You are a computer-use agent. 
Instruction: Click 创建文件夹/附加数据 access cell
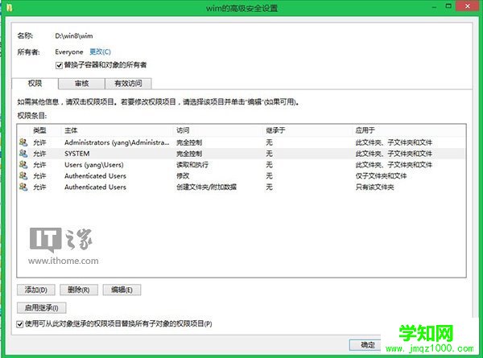click(x=206, y=187)
